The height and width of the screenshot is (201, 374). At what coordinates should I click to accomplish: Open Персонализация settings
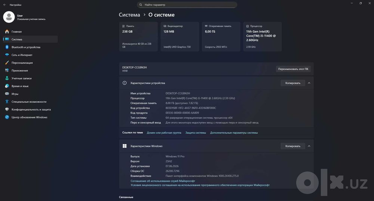(x=30, y=63)
